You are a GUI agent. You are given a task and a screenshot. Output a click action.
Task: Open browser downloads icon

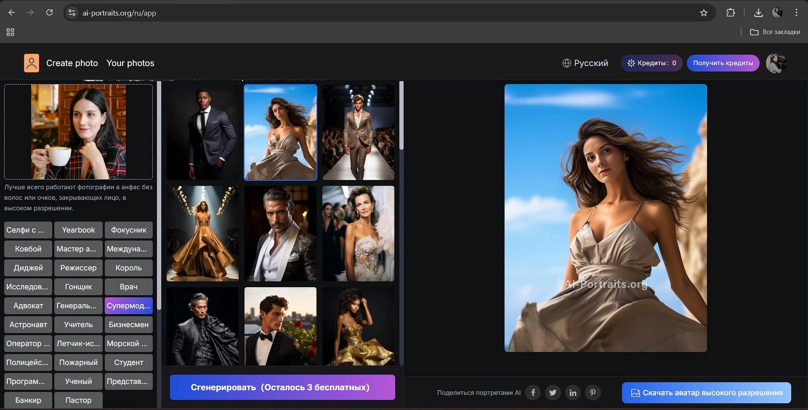pyautogui.click(x=758, y=13)
